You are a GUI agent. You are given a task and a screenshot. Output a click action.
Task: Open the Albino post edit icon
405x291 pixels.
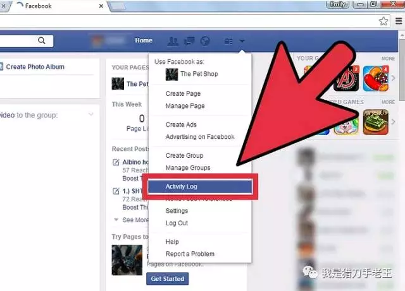point(116,162)
